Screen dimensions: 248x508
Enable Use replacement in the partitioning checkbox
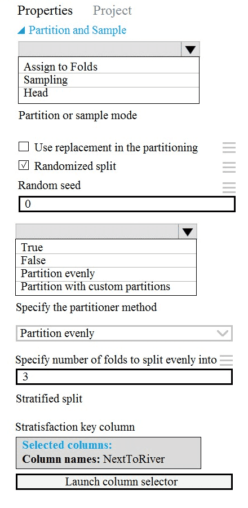tap(24, 147)
